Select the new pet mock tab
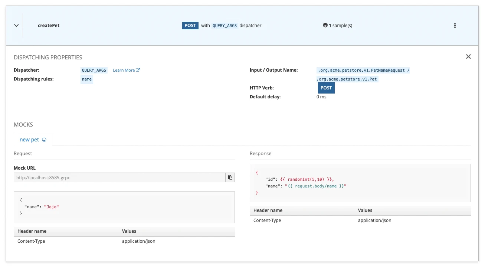 click(29, 140)
